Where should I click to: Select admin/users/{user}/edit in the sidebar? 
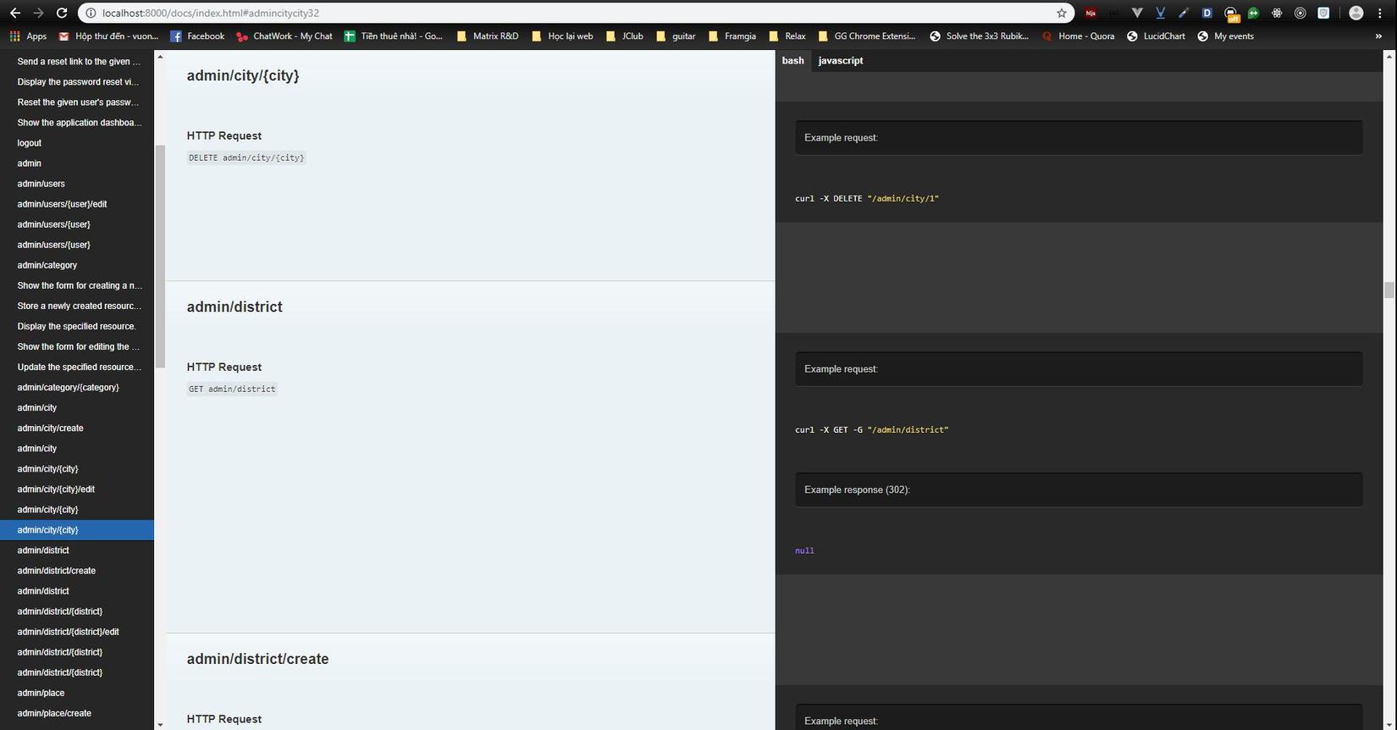pyautogui.click(x=77, y=204)
